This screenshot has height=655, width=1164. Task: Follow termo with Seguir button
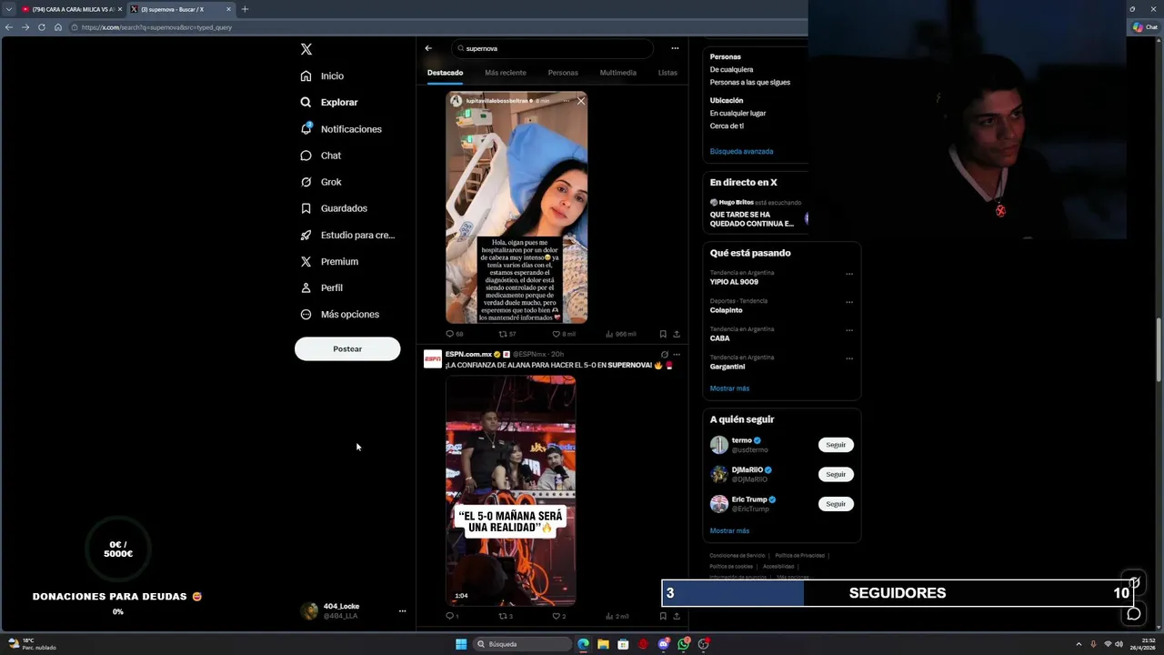(836, 445)
